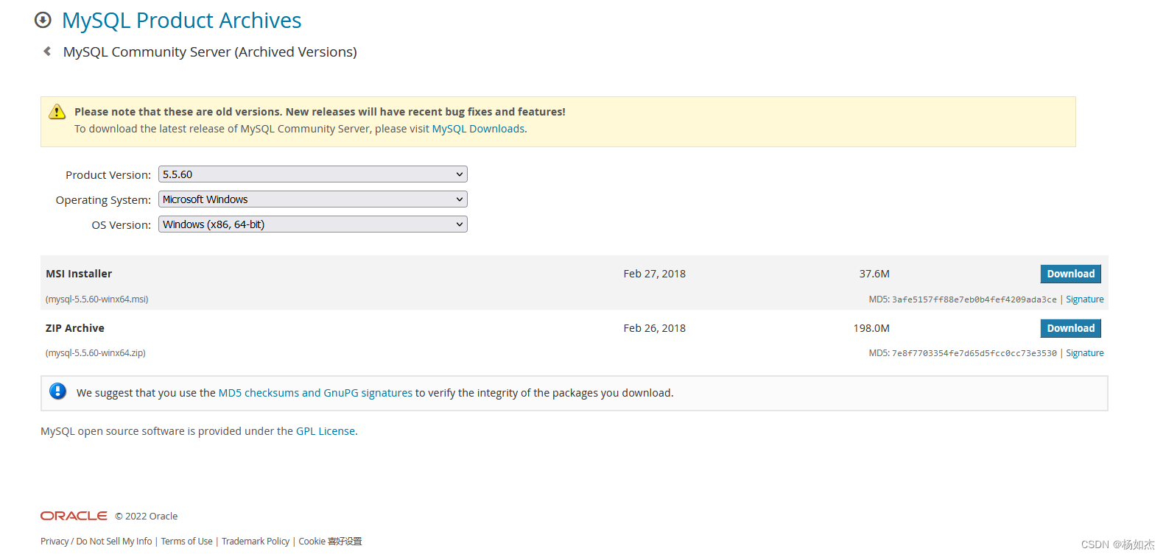Click the date Feb 26, 2018
The image size is (1166, 557).
point(654,328)
